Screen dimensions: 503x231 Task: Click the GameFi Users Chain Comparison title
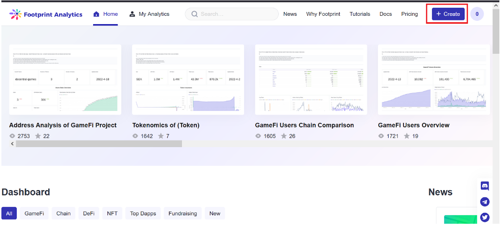pyautogui.click(x=304, y=125)
